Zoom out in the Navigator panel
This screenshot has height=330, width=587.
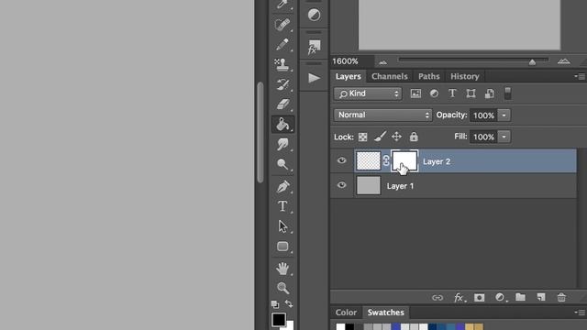coord(382,62)
